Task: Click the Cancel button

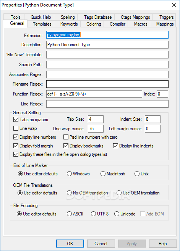Action: coord(101,243)
